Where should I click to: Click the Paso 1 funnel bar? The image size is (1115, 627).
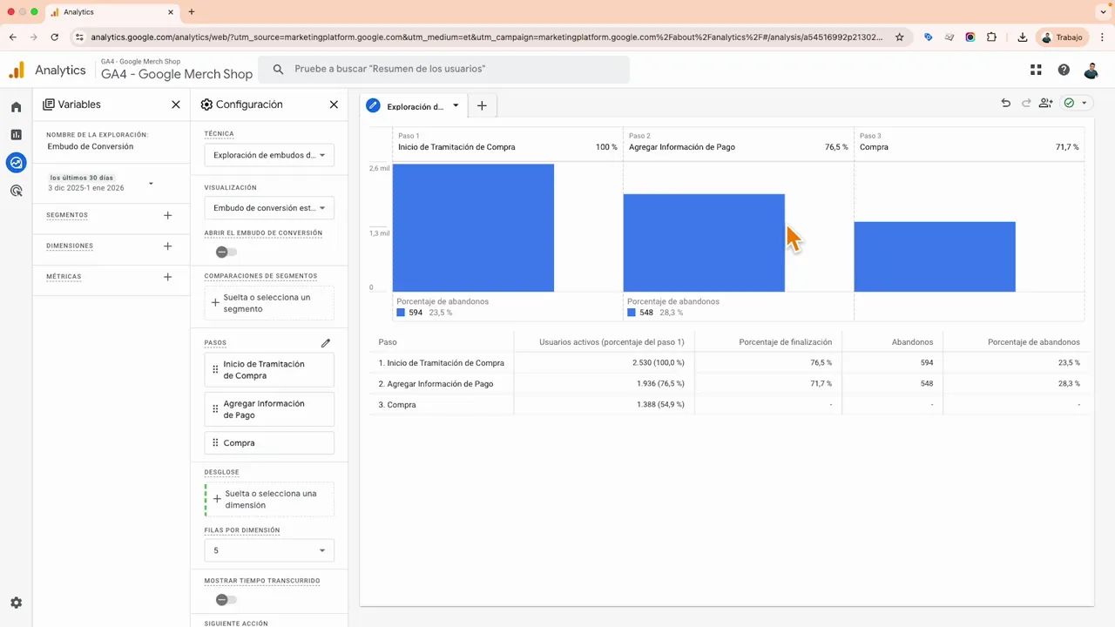tap(473, 227)
